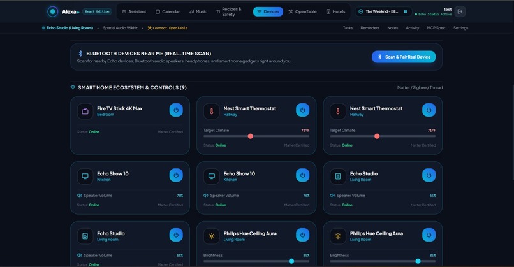Click Fire TV Stick's 'Matter Certified' label

(170, 132)
